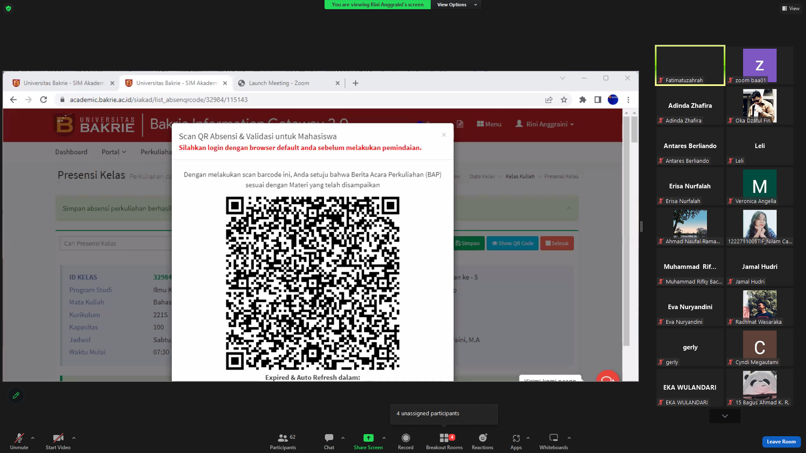Dismiss the green success alert
The image size is (806, 453).
click(x=568, y=208)
